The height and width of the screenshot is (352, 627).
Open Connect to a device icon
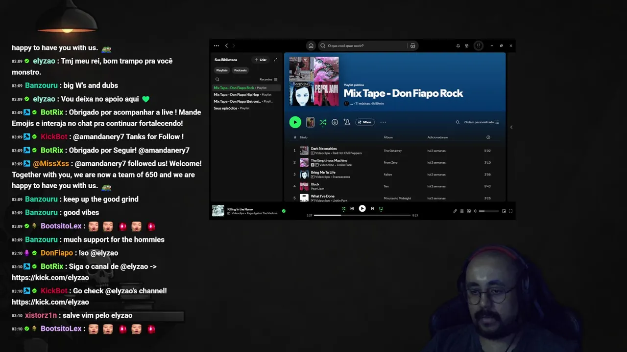tap(469, 211)
